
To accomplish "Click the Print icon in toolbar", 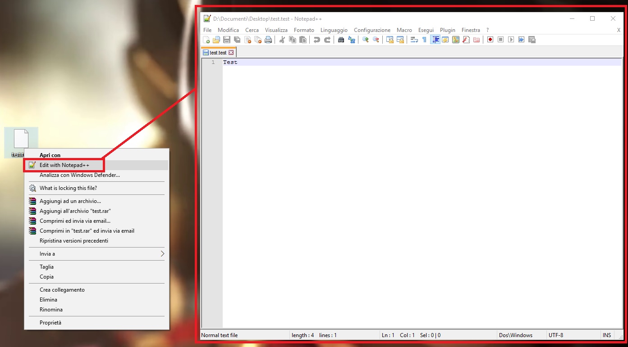I will [x=268, y=40].
